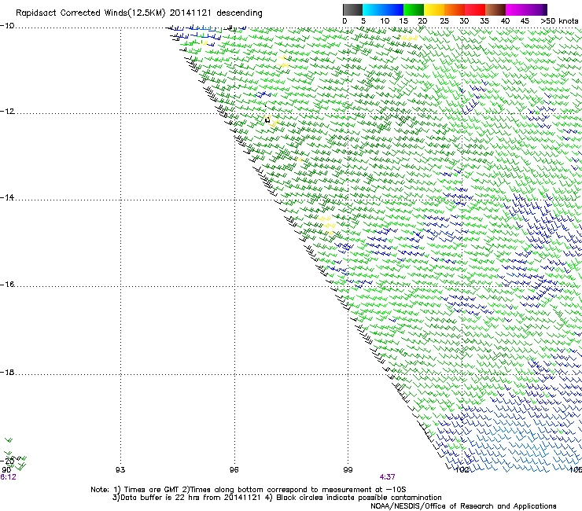Click the yellow 20-25 knots legend segment

[x=434, y=9]
